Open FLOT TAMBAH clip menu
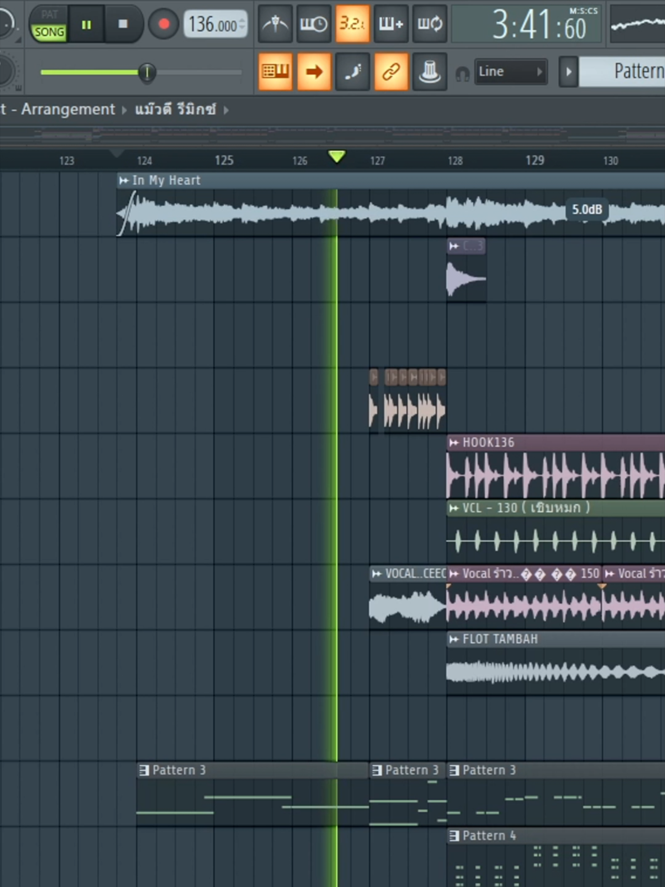The width and height of the screenshot is (665, 887). pyautogui.click(x=454, y=639)
